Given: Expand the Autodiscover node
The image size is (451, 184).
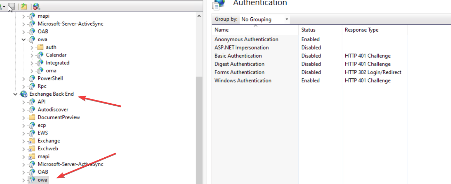Looking at the screenshot, I should pos(24,109).
